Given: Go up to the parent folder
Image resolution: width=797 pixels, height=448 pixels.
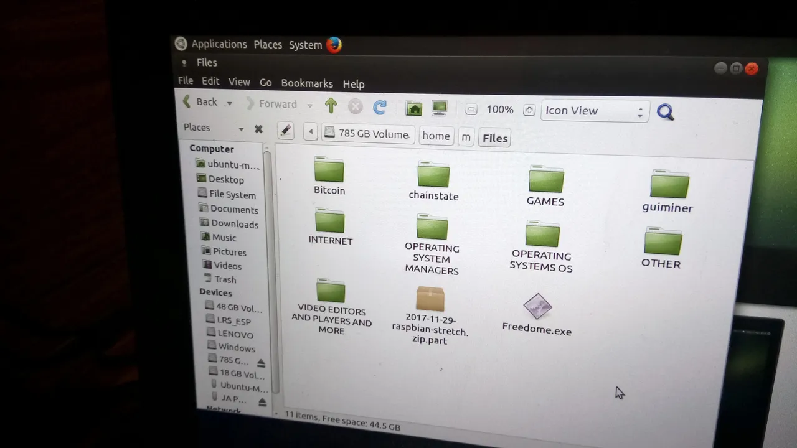Looking at the screenshot, I should point(331,106).
